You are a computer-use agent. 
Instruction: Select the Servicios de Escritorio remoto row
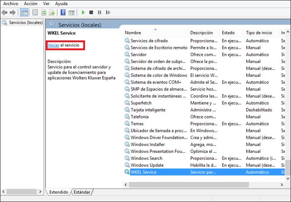click(x=204, y=47)
